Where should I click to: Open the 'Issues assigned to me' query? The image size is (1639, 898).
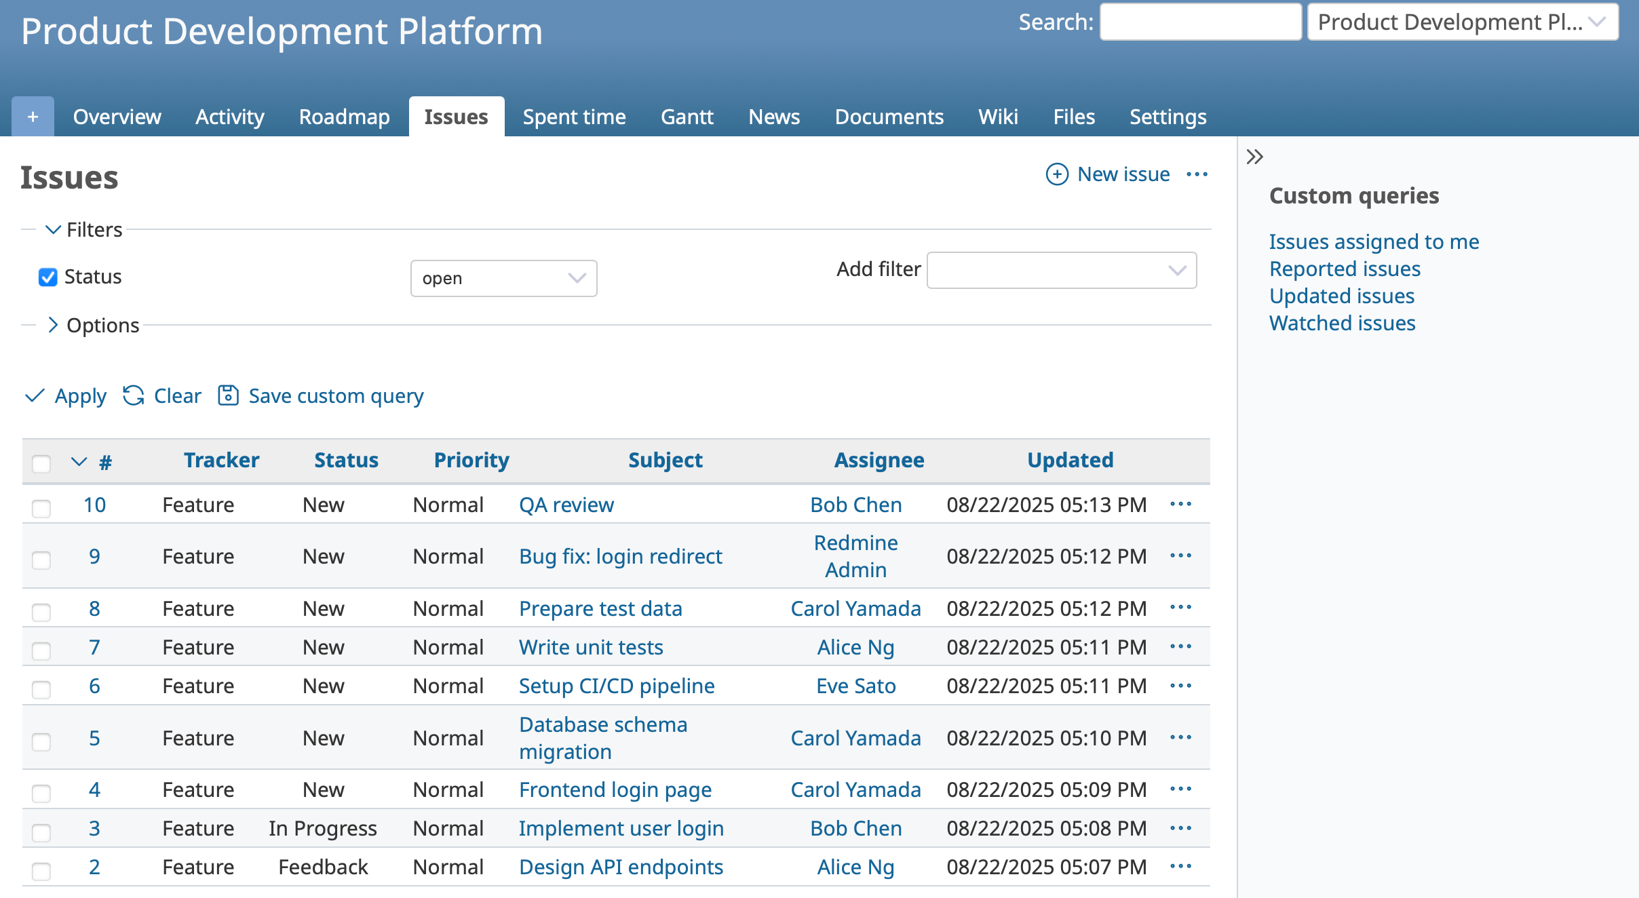[x=1374, y=241]
